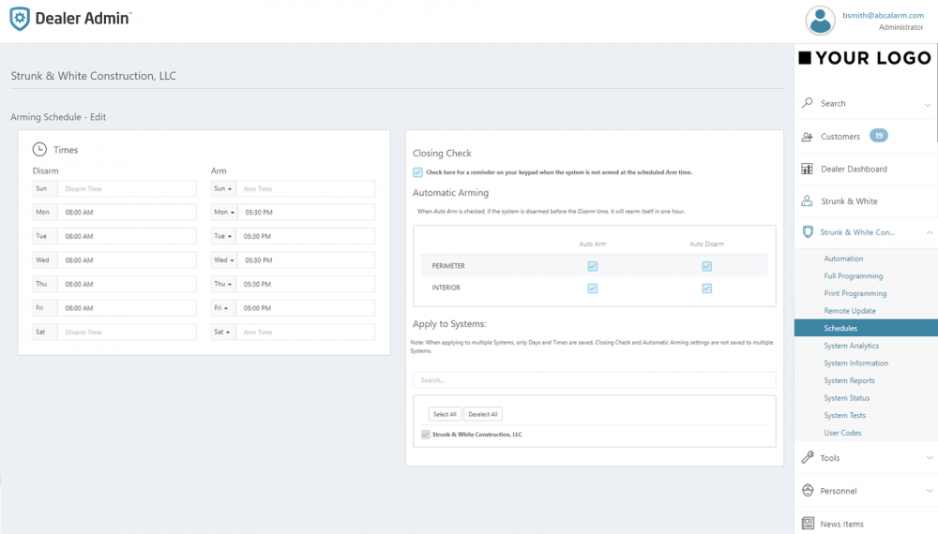The width and height of the screenshot is (938, 534).
Task: Click the user profile avatar icon
Action: tap(820, 21)
